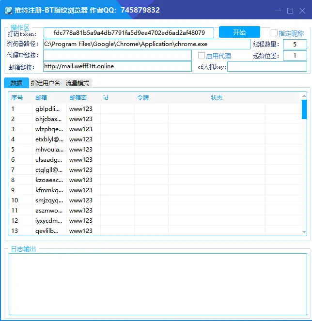Select row with email etxblyl@...
This screenshot has width=312, height=321.
[156, 139]
